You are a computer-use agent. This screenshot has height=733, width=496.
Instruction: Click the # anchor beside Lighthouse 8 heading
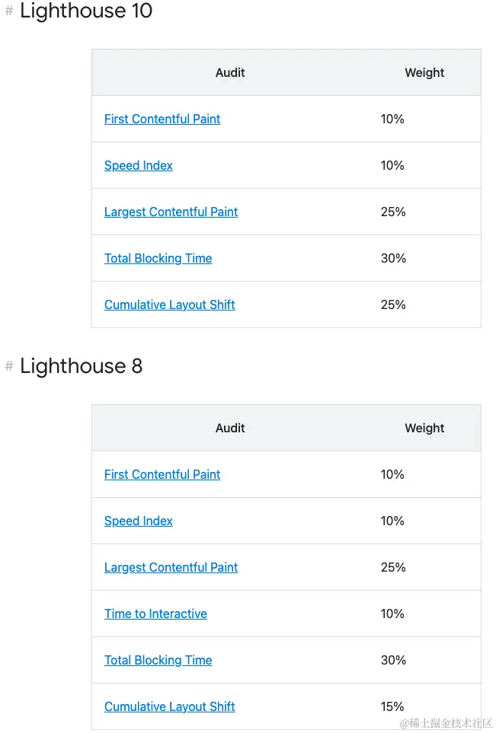pos(9,366)
